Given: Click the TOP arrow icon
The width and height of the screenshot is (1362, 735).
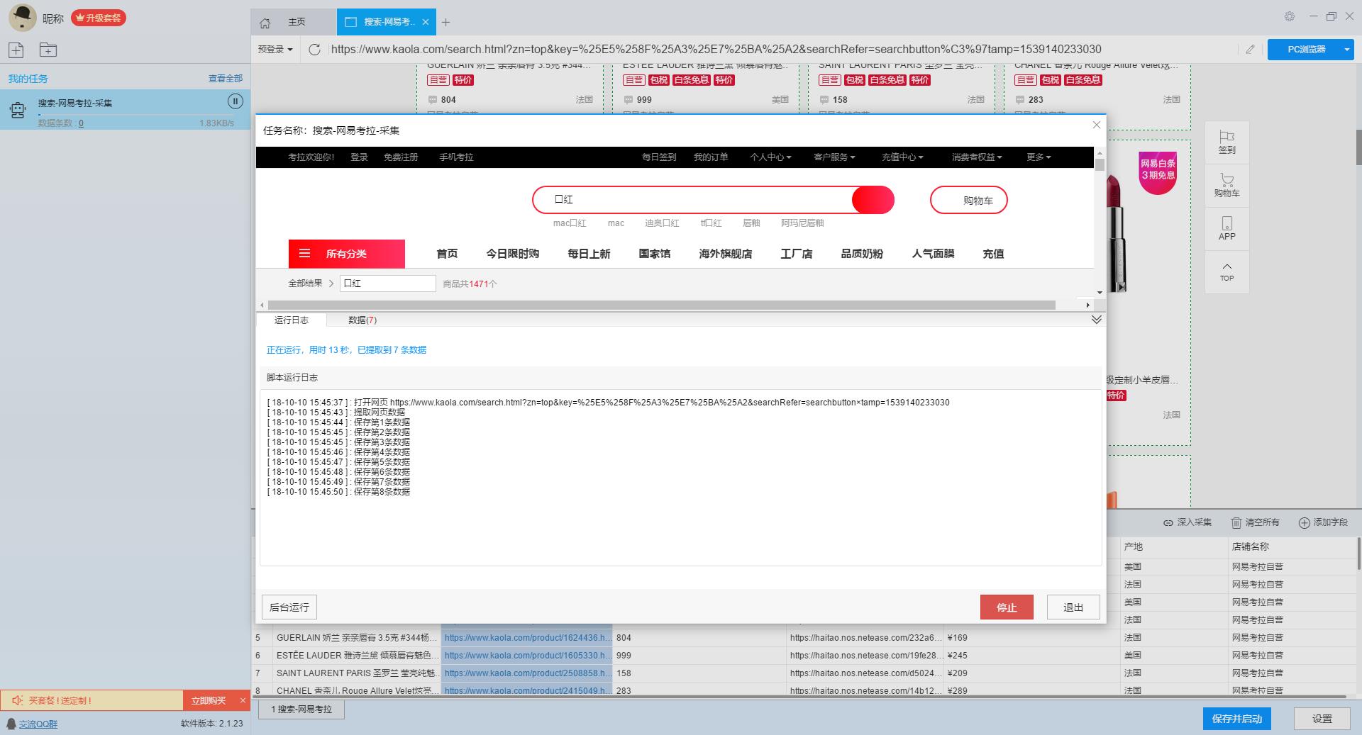Looking at the screenshot, I should 1227,267.
